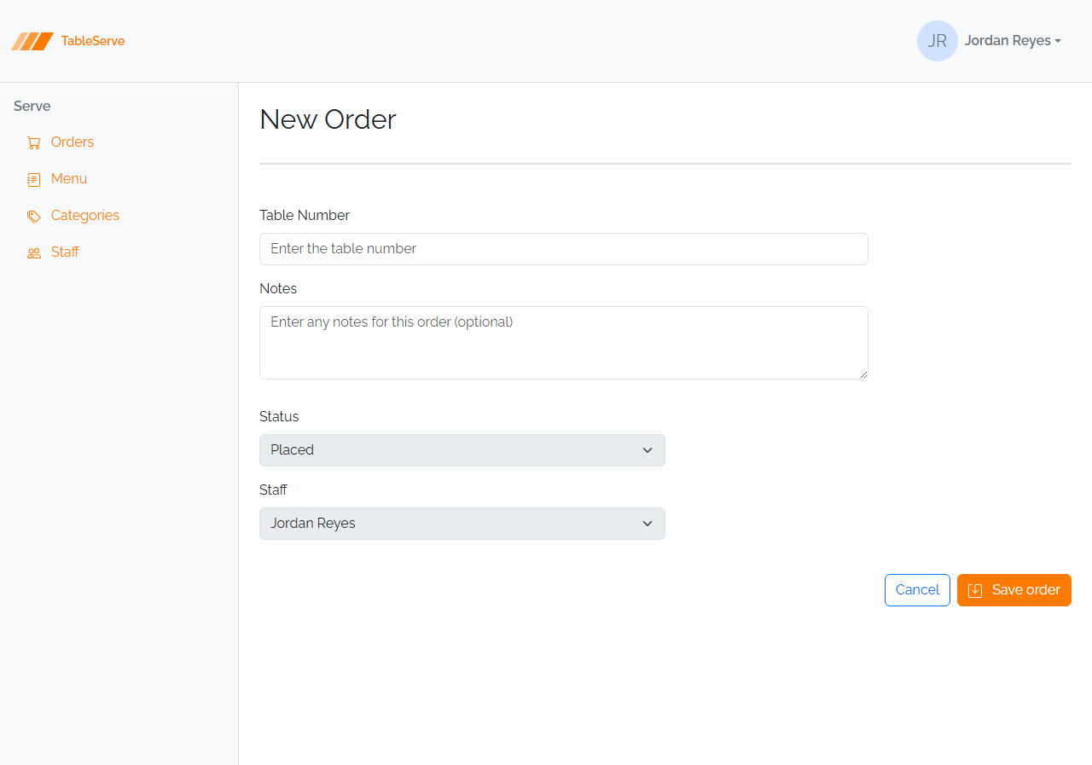Screen dimensions: 1092x765
Task: Focus the Table Number input field
Action: pos(564,249)
